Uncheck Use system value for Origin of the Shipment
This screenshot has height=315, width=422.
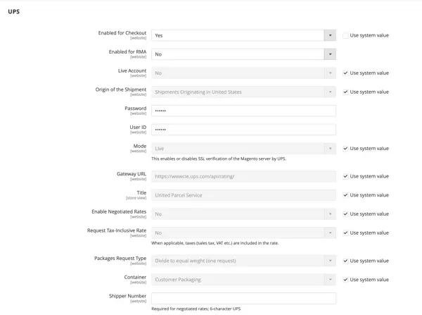pyautogui.click(x=345, y=92)
